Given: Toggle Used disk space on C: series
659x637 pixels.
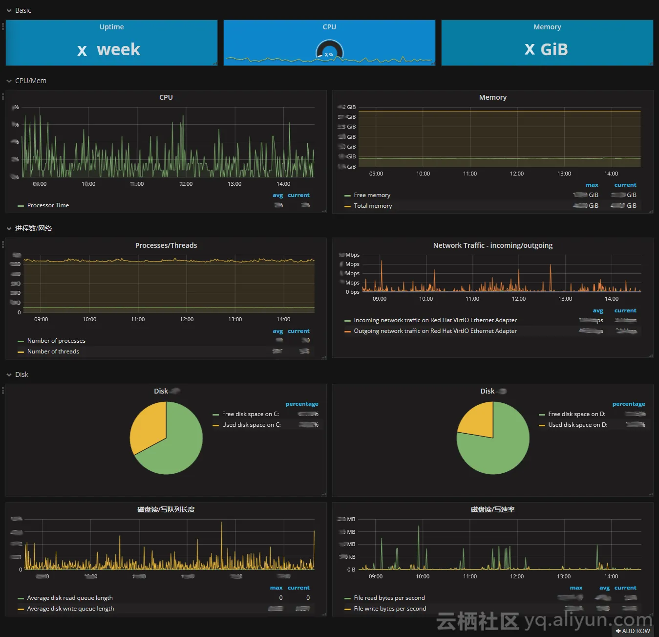Looking at the screenshot, I should point(251,425).
